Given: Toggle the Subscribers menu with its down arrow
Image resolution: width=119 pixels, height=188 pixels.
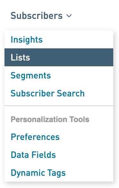Looking at the screenshot, I should 69,16.
